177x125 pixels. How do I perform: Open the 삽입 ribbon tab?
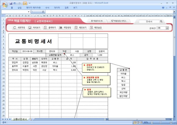point(20,8)
